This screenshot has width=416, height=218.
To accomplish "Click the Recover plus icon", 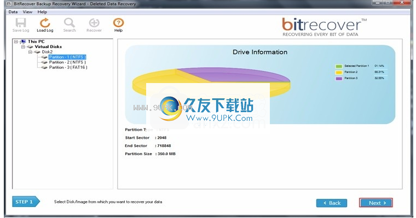I will tap(94, 23).
